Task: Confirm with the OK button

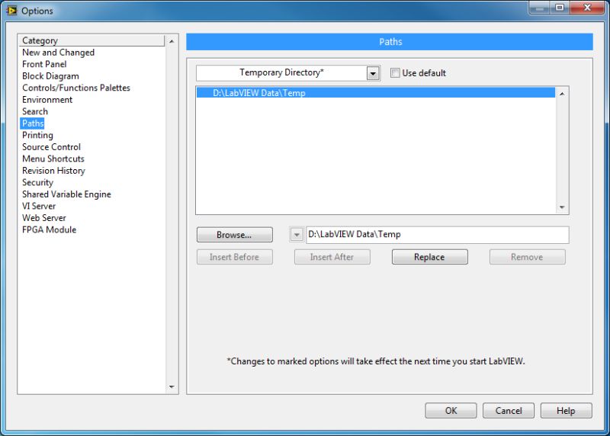Action: pos(451,411)
